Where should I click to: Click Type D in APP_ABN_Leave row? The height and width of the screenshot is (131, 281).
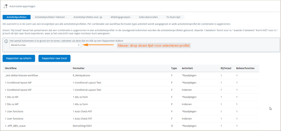point(172,126)
